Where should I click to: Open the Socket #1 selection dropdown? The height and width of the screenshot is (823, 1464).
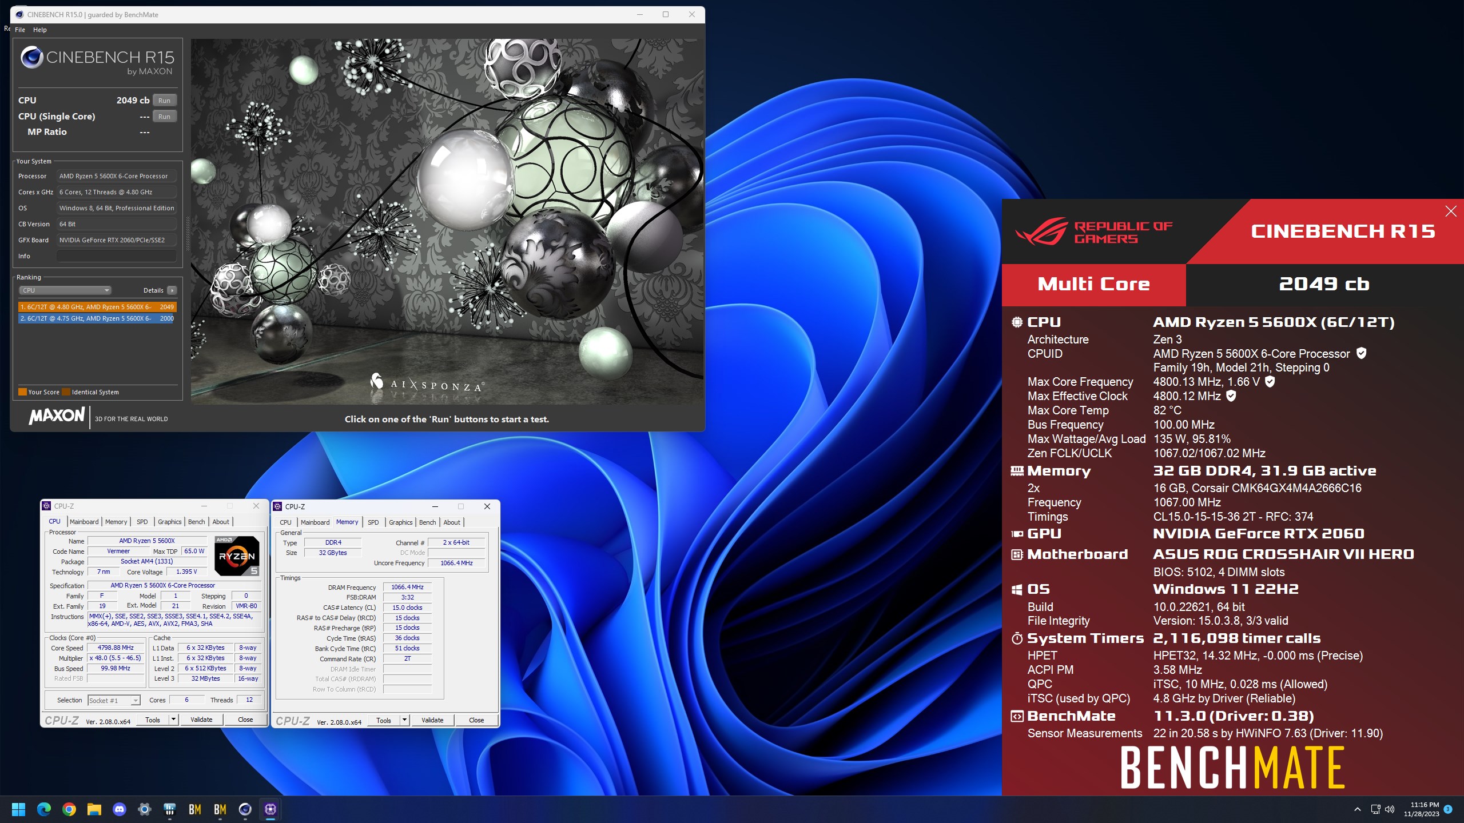[114, 700]
